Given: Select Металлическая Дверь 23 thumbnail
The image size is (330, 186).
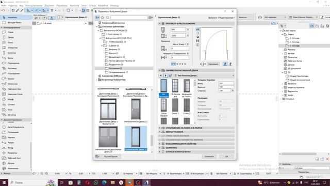Looking at the screenshot, I should click(136, 111).
